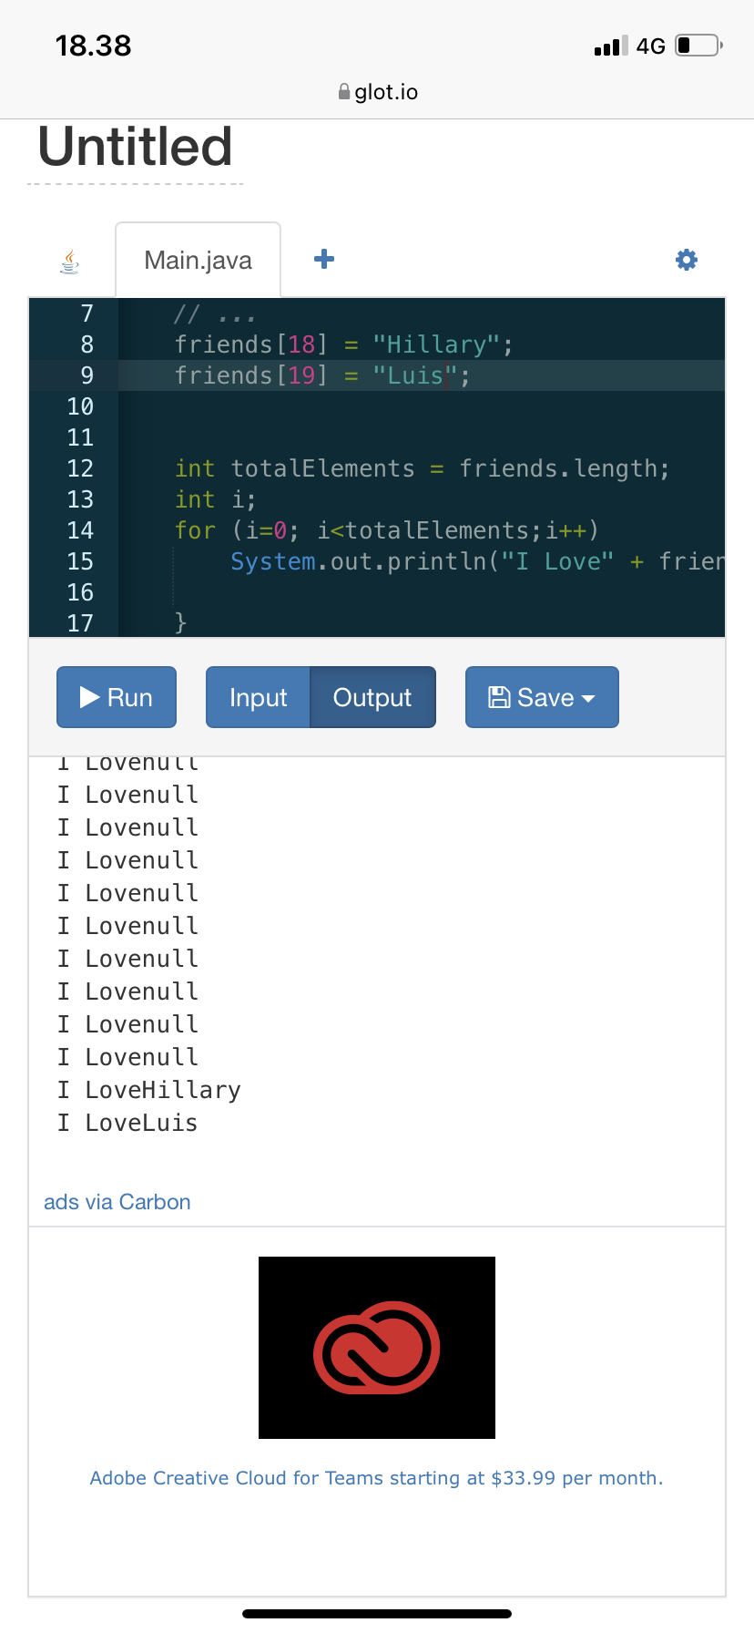
Task: Edit the Untitled snippet title
Action: 136,148
